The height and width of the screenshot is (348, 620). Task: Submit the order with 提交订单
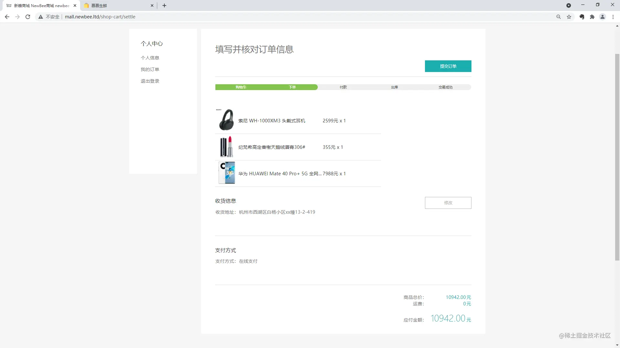(448, 66)
